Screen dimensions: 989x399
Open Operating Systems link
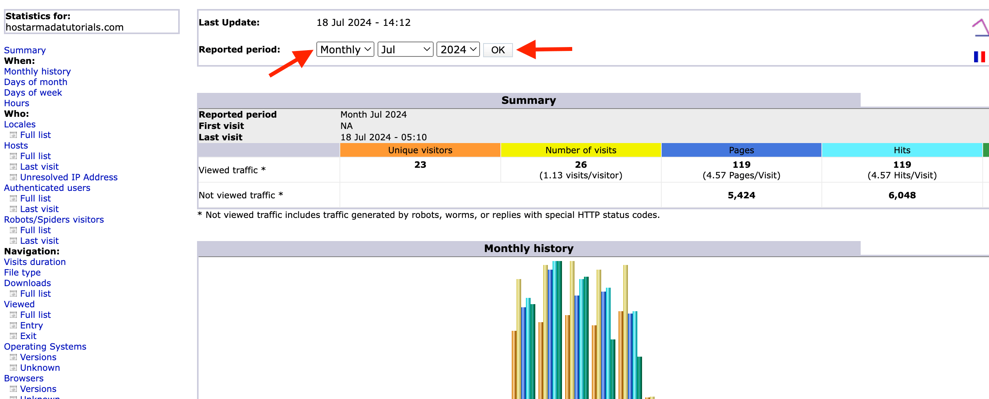click(45, 346)
